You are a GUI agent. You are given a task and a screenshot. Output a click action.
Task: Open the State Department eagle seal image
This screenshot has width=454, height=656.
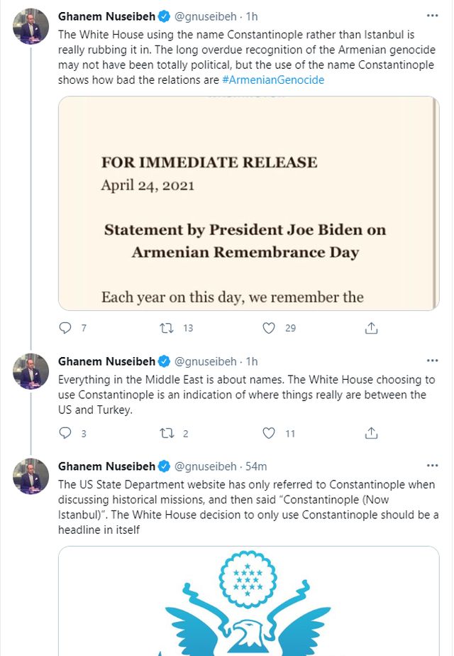click(248, 602)
